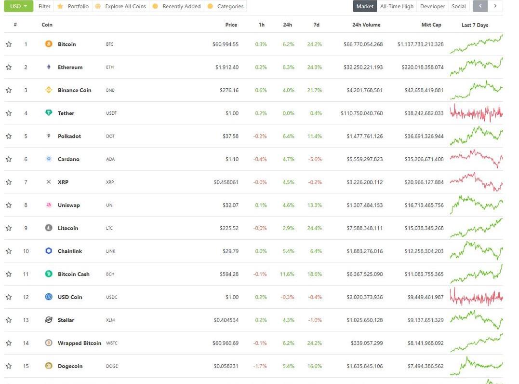Switch to the All-Time High tab
The width and height of the screenshot is (519, 384).
click(x=397, y=6)
